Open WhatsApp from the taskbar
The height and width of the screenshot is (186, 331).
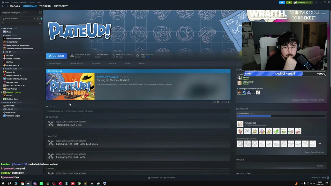[x=41, y=183]
